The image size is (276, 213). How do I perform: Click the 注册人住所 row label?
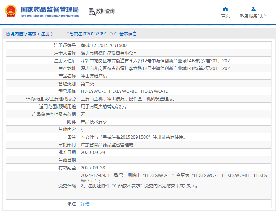65,61
